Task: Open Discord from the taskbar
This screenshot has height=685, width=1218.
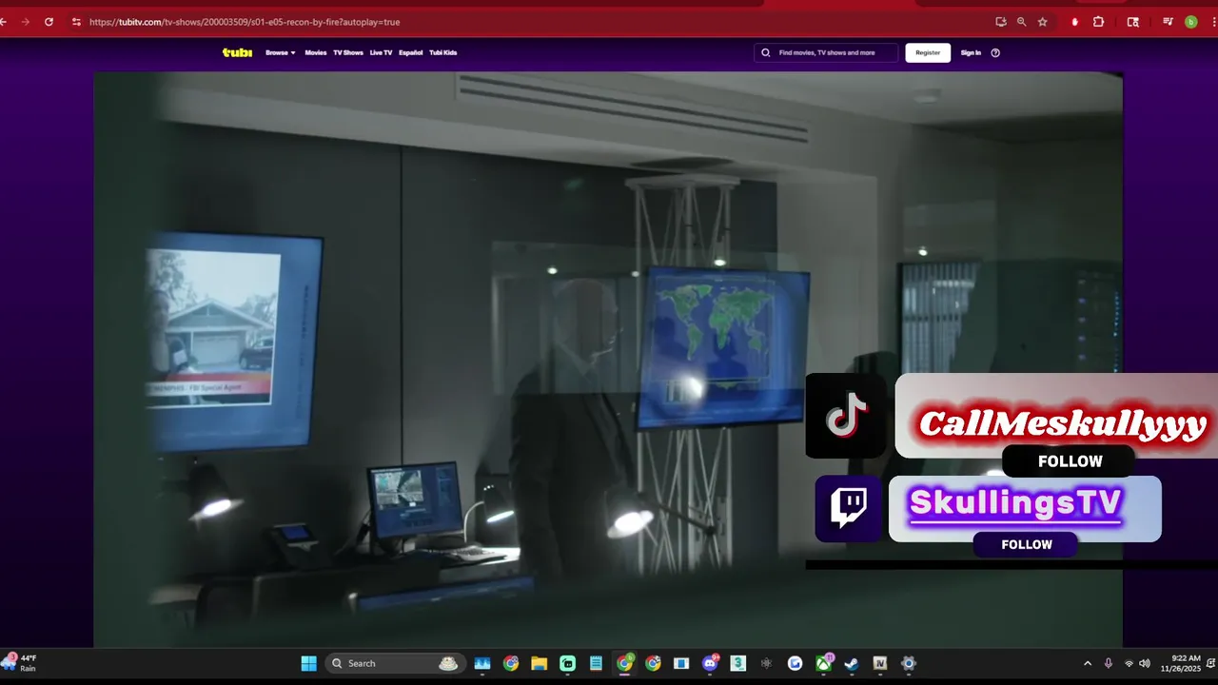Action: pos(710,663)
